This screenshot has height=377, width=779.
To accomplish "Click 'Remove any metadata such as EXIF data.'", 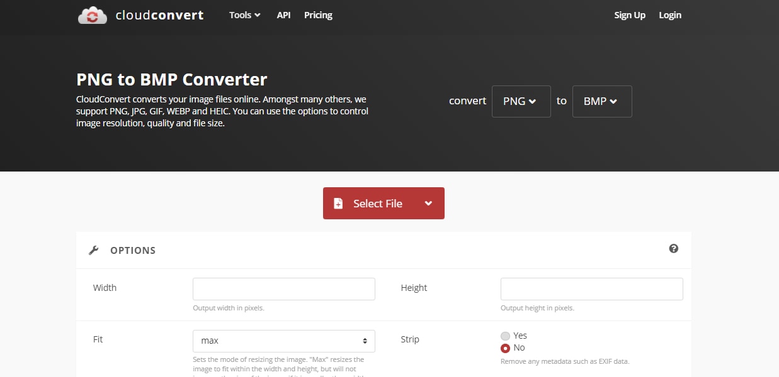I will click(565, 361).
